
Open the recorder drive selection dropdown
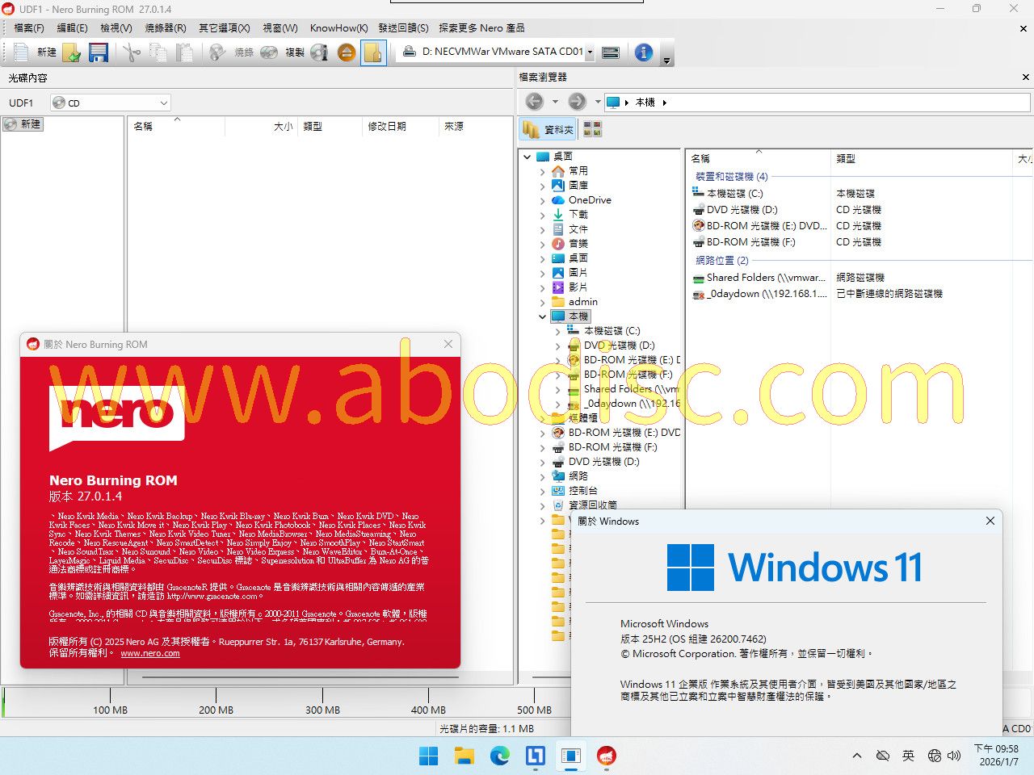click(x=590, y=52)
